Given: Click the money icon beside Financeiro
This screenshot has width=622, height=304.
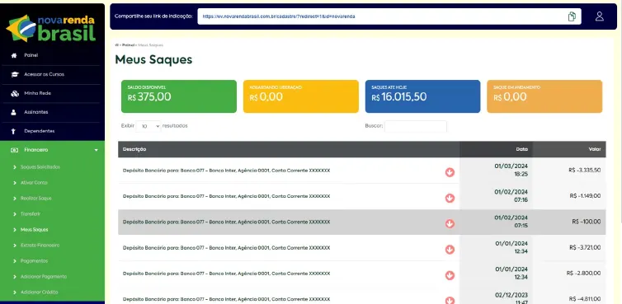Looking at the screenshot, I should click(15, 150).
